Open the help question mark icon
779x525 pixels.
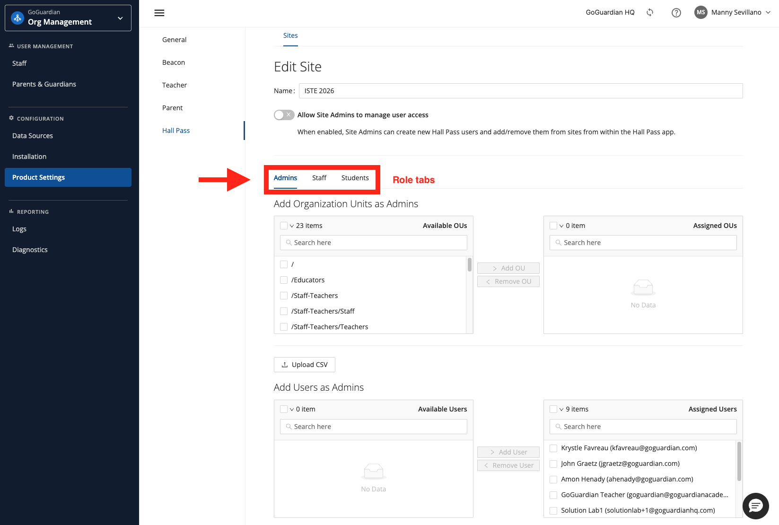coord(676,13)
